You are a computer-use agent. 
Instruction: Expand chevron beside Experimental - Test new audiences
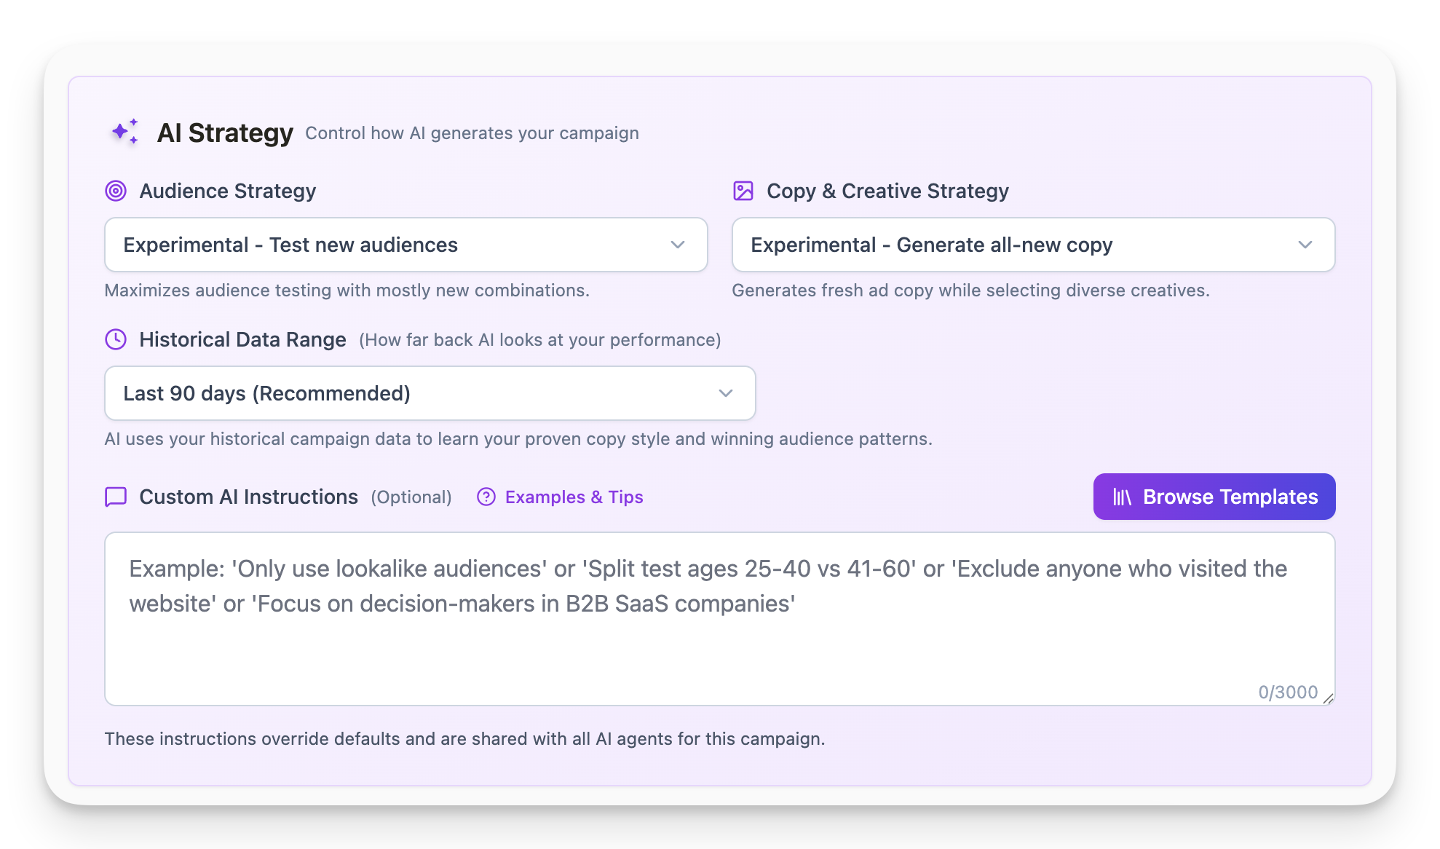678,245
